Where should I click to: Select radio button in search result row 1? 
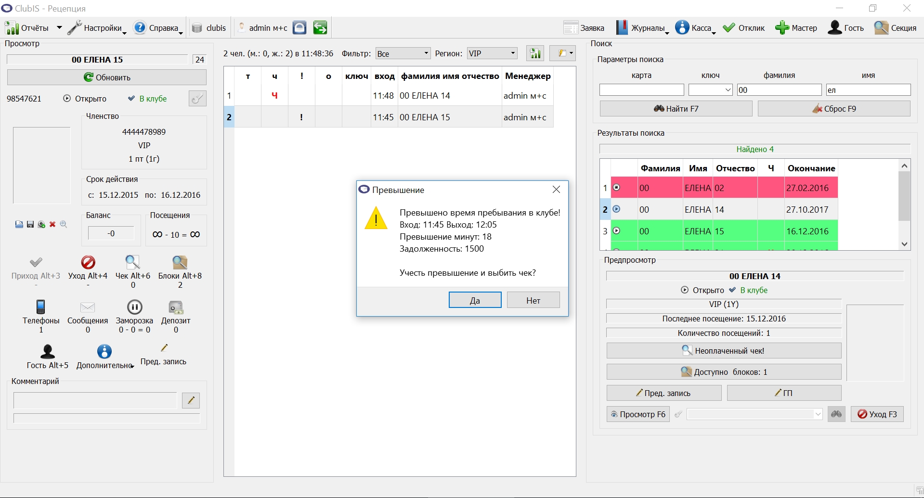tap(616, 188)
